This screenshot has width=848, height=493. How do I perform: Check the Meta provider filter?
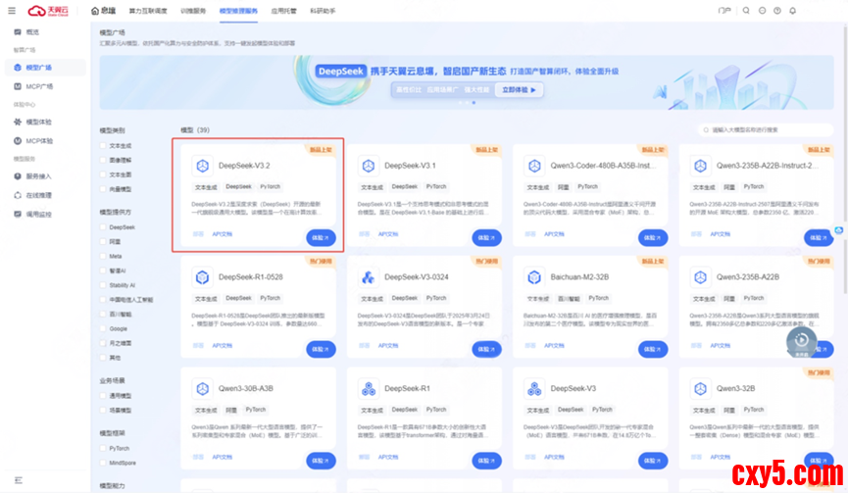[x=103, y=256]
